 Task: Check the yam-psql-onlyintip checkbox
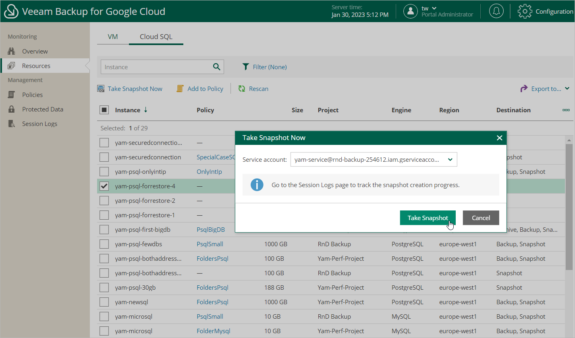104,172
